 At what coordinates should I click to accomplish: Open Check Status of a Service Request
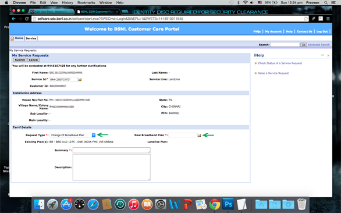coord(280,63)
